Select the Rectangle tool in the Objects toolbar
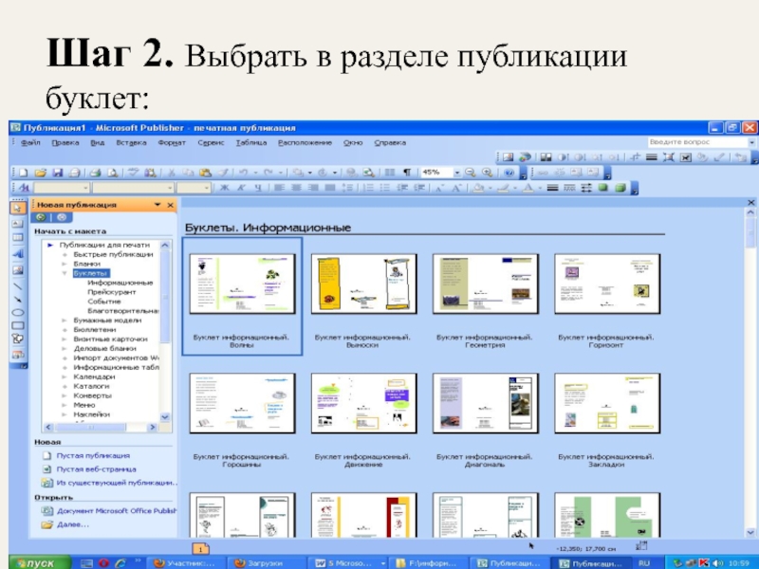 point(17,325)
